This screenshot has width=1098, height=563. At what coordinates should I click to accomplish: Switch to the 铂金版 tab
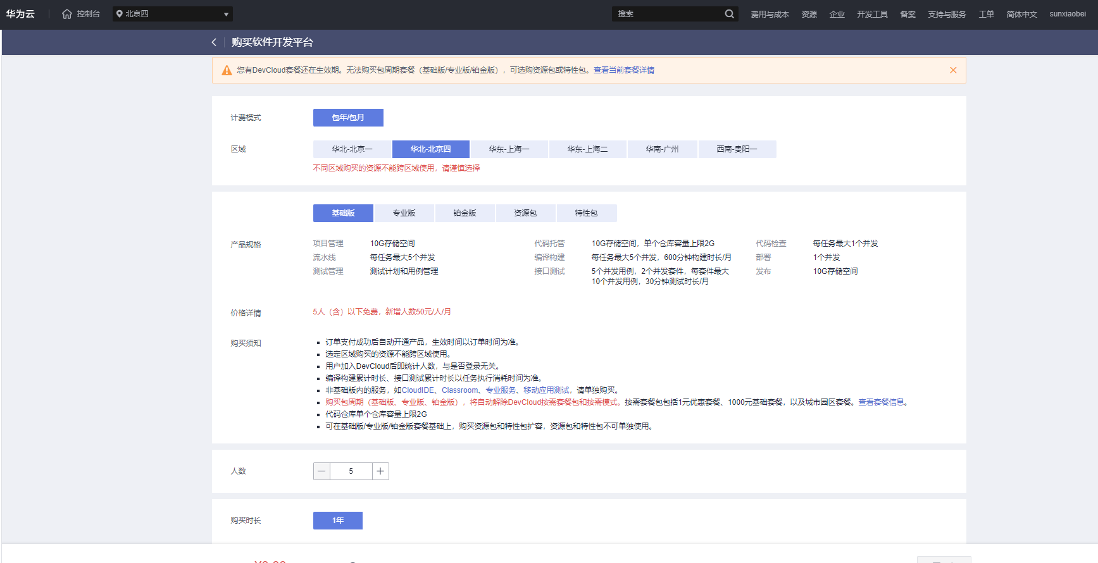point(465,213)
